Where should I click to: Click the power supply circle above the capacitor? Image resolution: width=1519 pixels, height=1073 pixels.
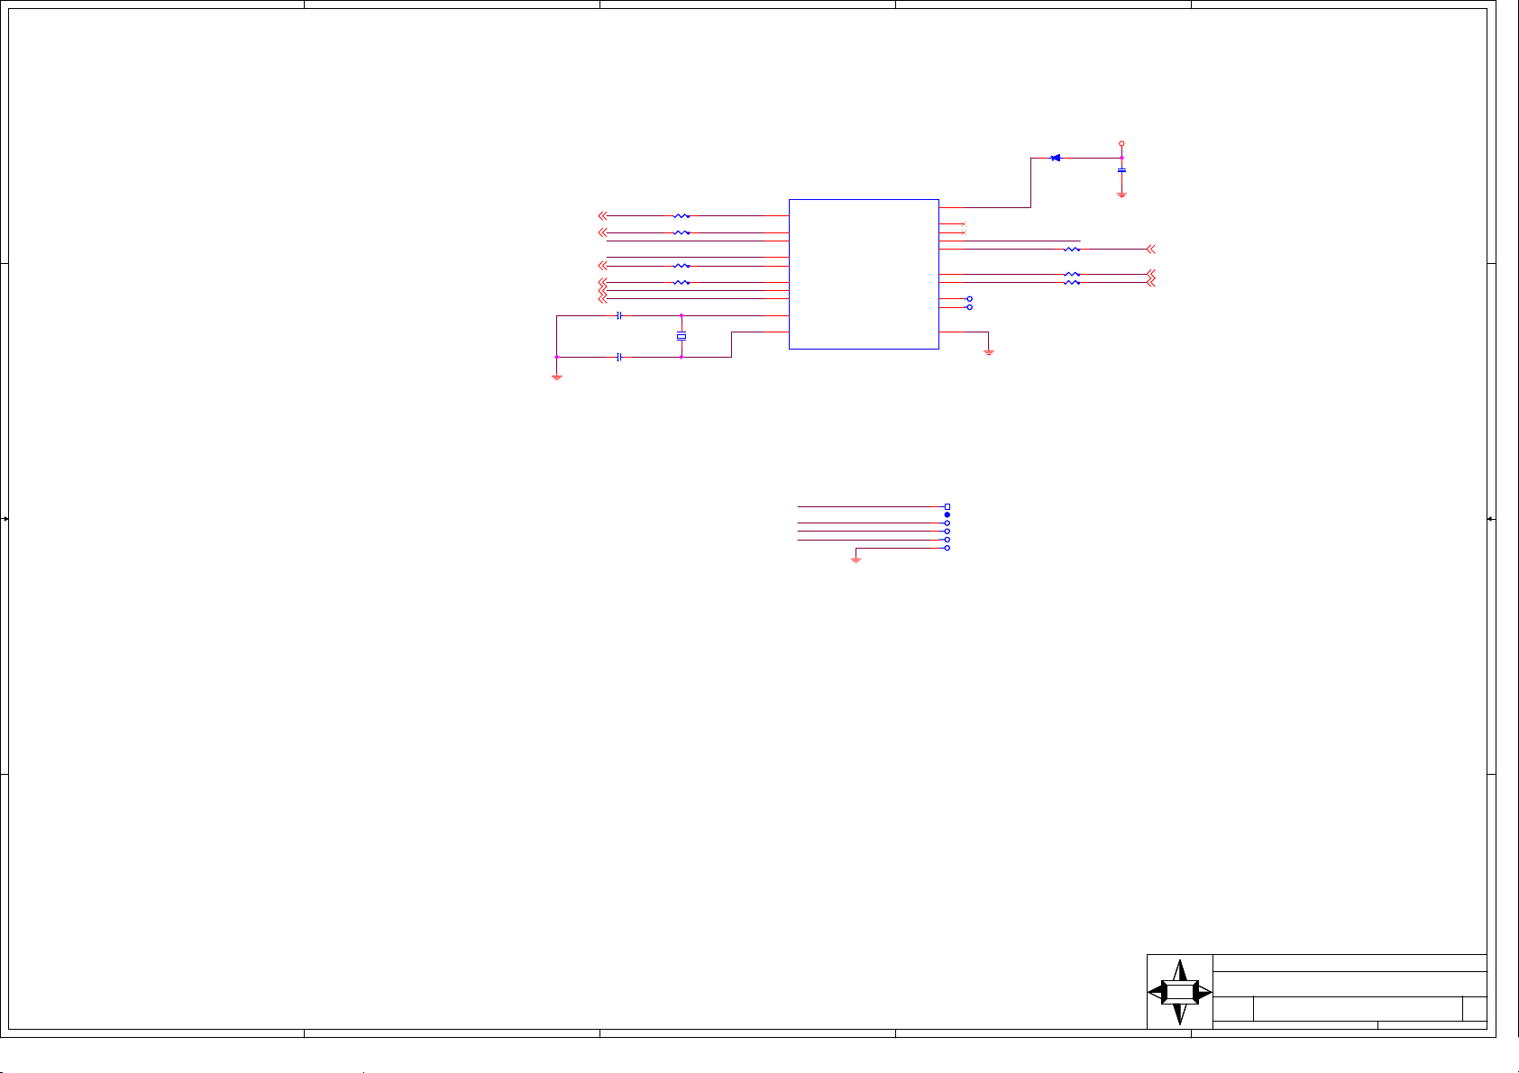pos(1121,143)
